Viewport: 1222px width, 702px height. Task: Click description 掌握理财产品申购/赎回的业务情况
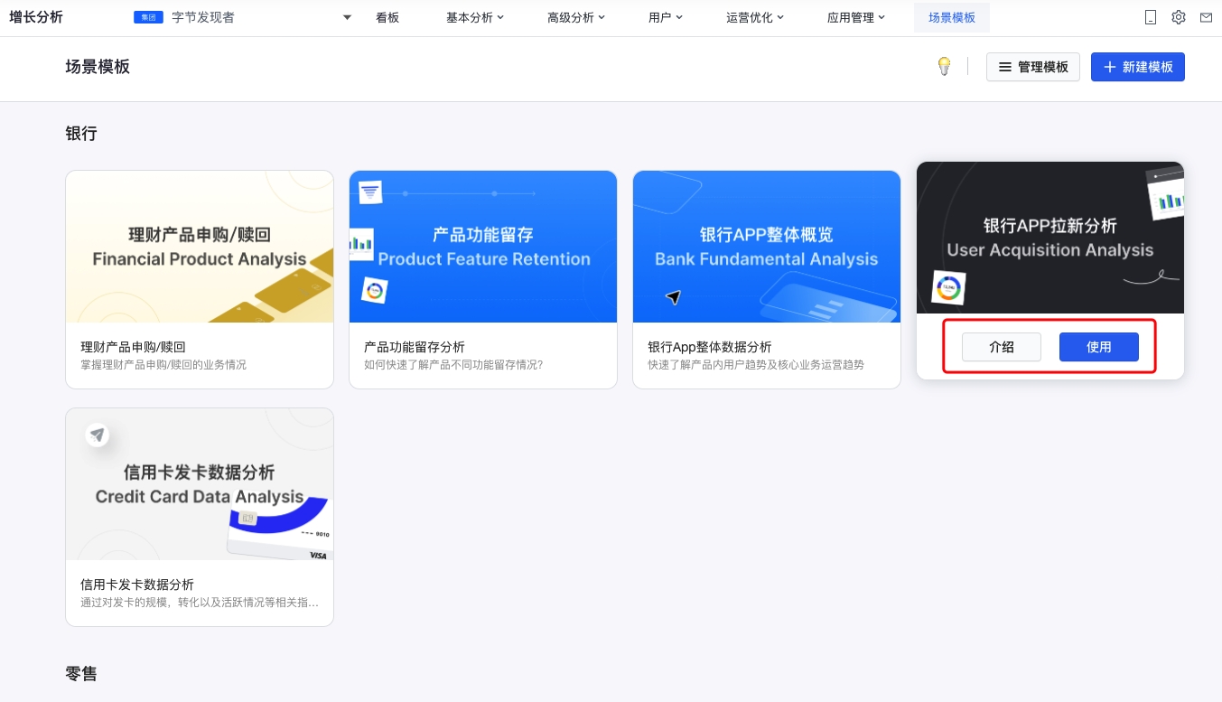click(x=163, y=365)
